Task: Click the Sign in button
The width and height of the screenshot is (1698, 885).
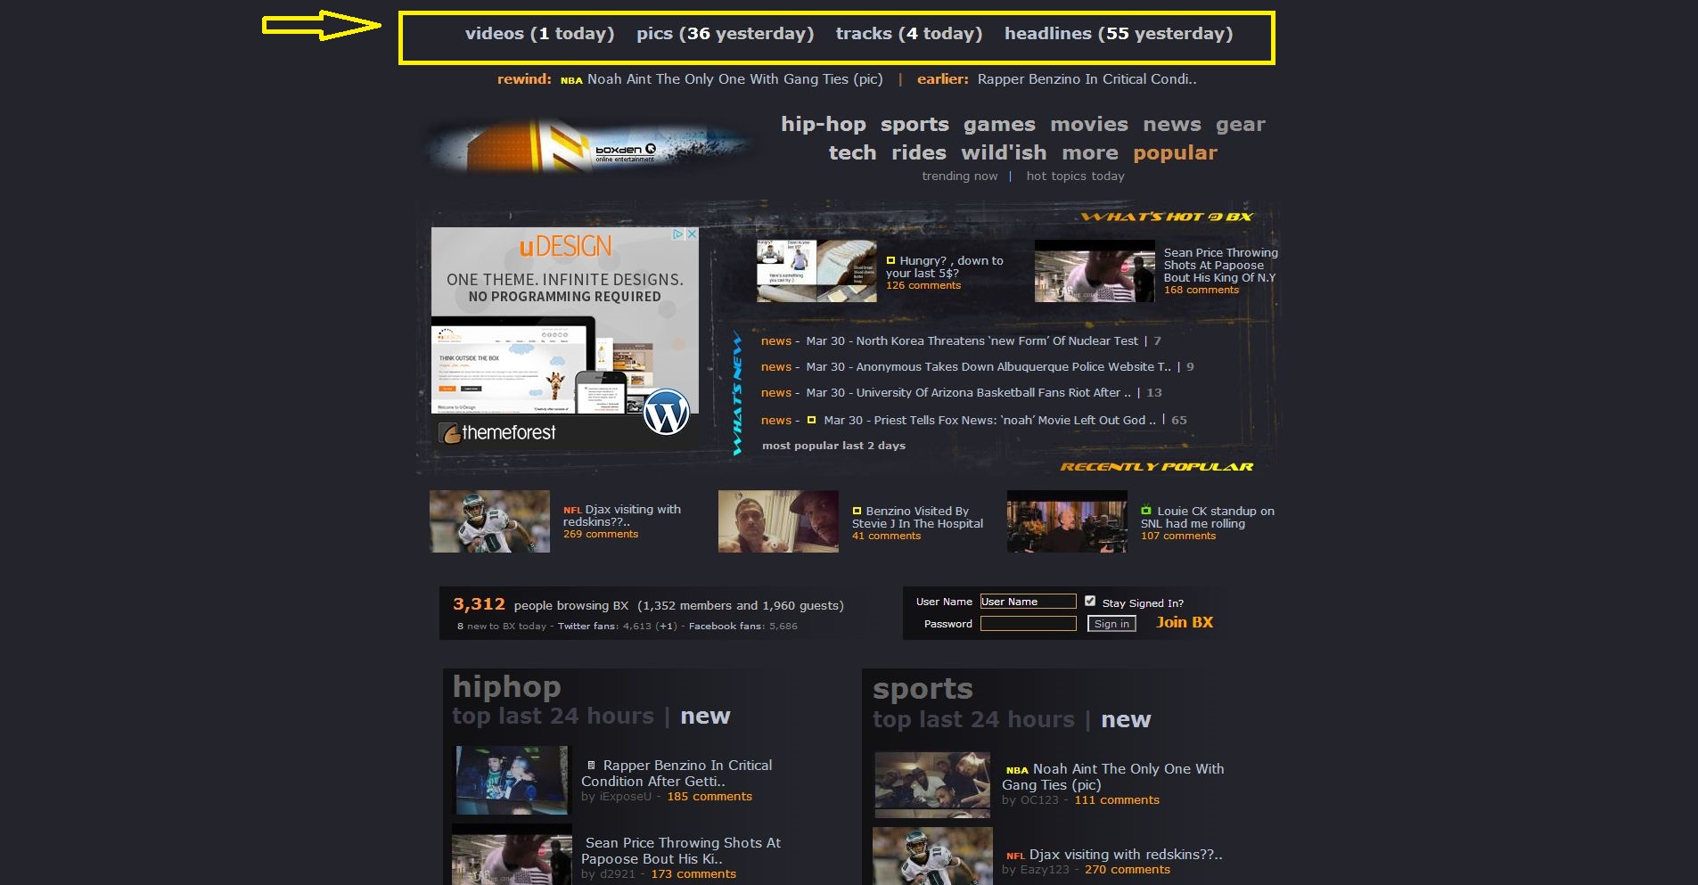Action: point(1111,624)
